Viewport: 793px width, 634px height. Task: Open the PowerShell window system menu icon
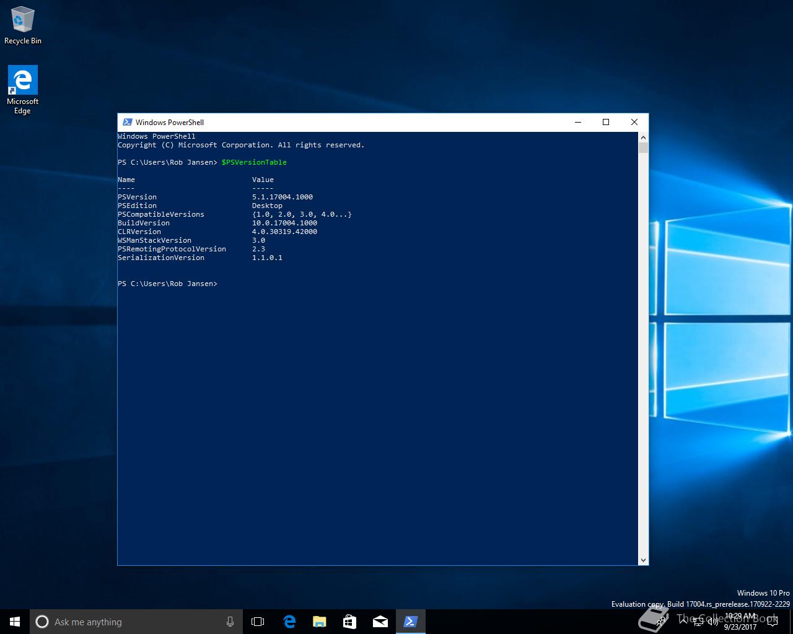point(127,122)
